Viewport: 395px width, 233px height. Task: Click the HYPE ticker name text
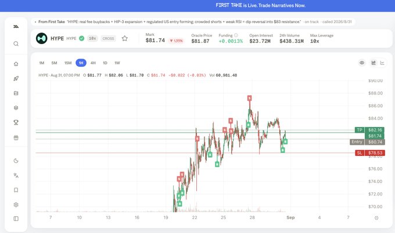tap(57, 38)
